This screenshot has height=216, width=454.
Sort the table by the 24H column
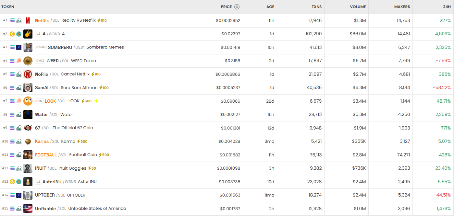(x=447, y=7)
